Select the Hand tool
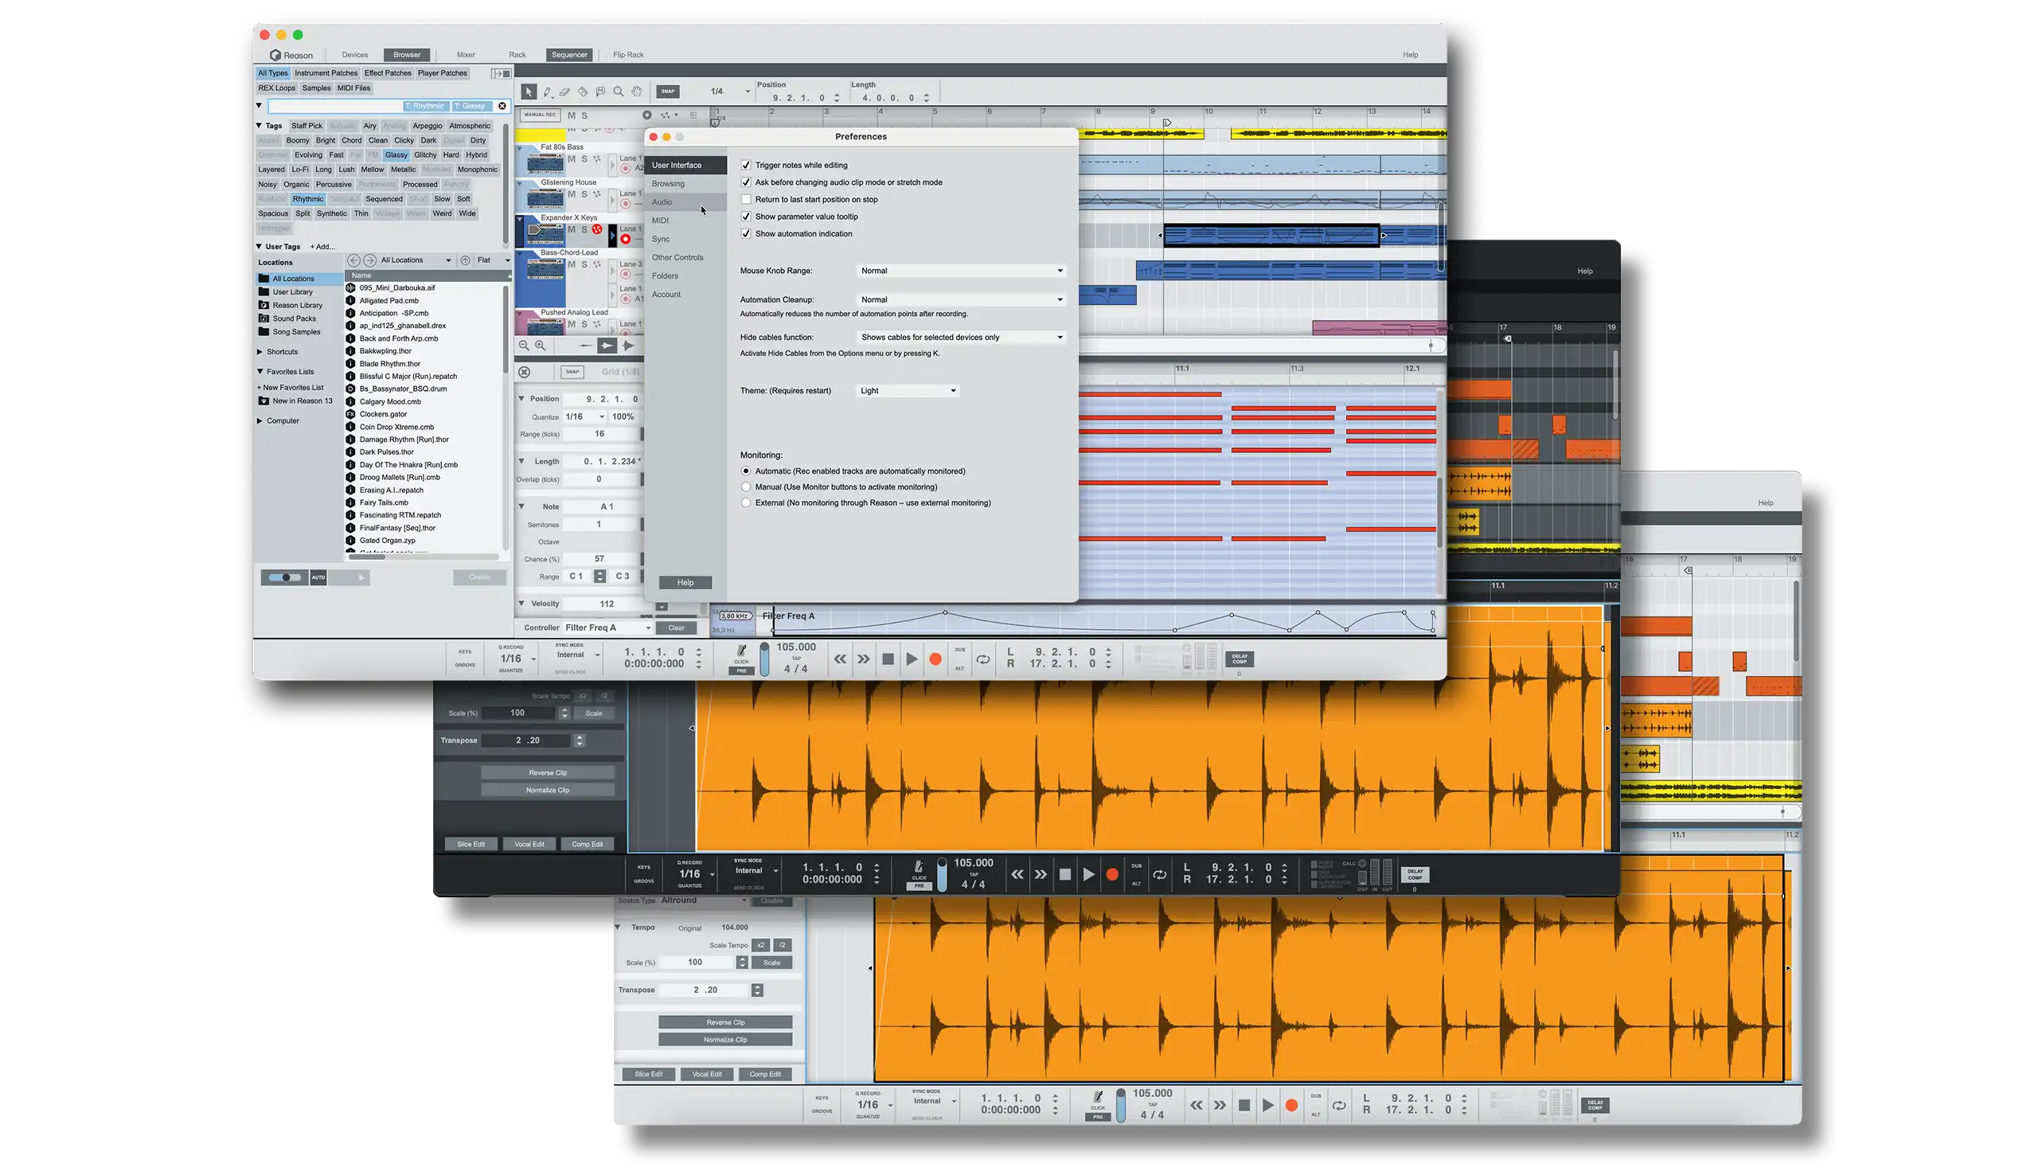This screenshot has width=2038, height=1172. click(x=636, y=92)
